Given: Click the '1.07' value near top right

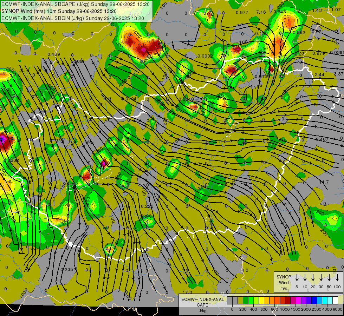Looking at the screenshot, I should pyautogui.click(x=336, y=9).
